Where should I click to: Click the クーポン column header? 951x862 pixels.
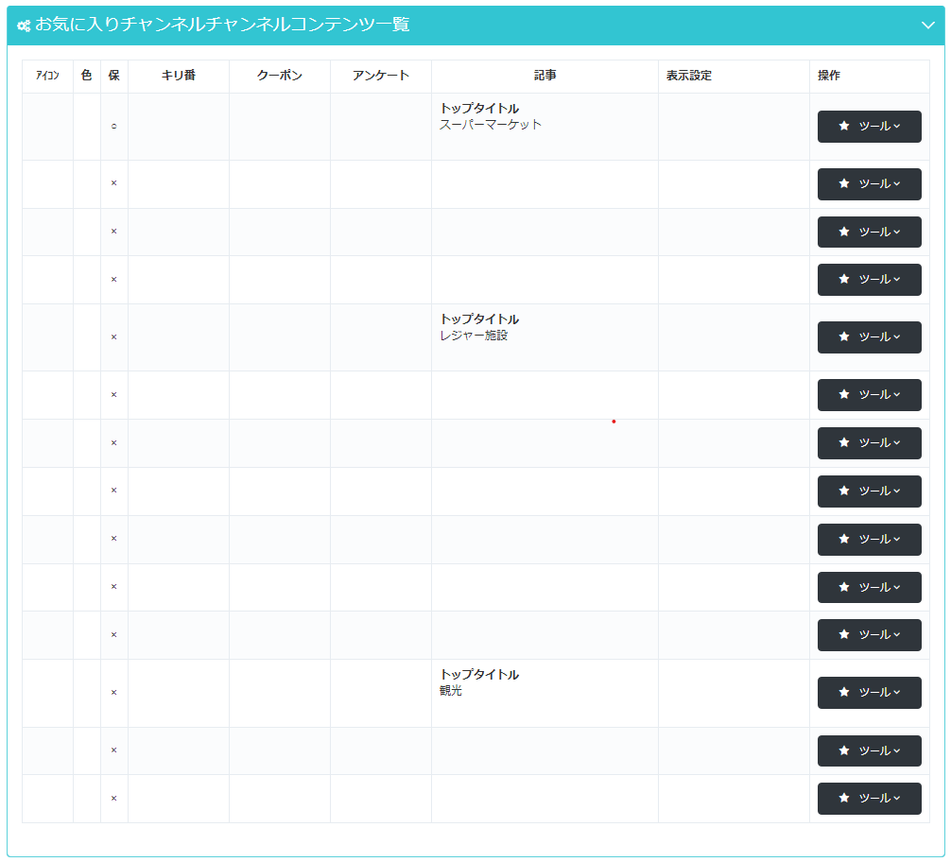point(279,76)
